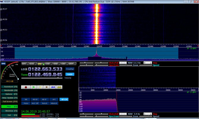Select CW demodulation mode
Image resolution: width=199 pixels, height=119 pixels.
(x=64, y=64)
